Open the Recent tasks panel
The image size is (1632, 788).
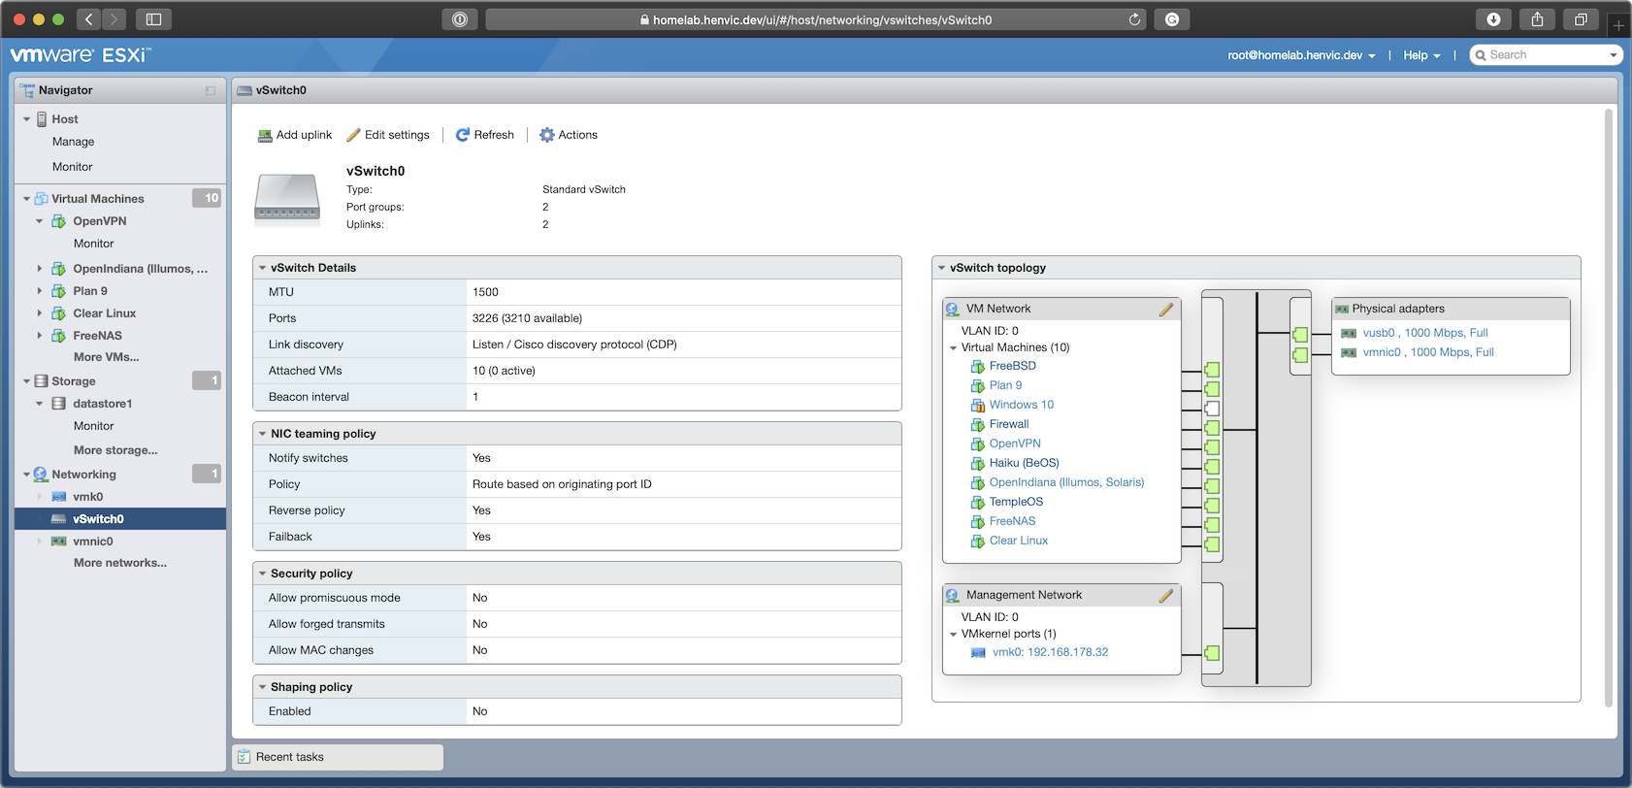click(338, 757)
